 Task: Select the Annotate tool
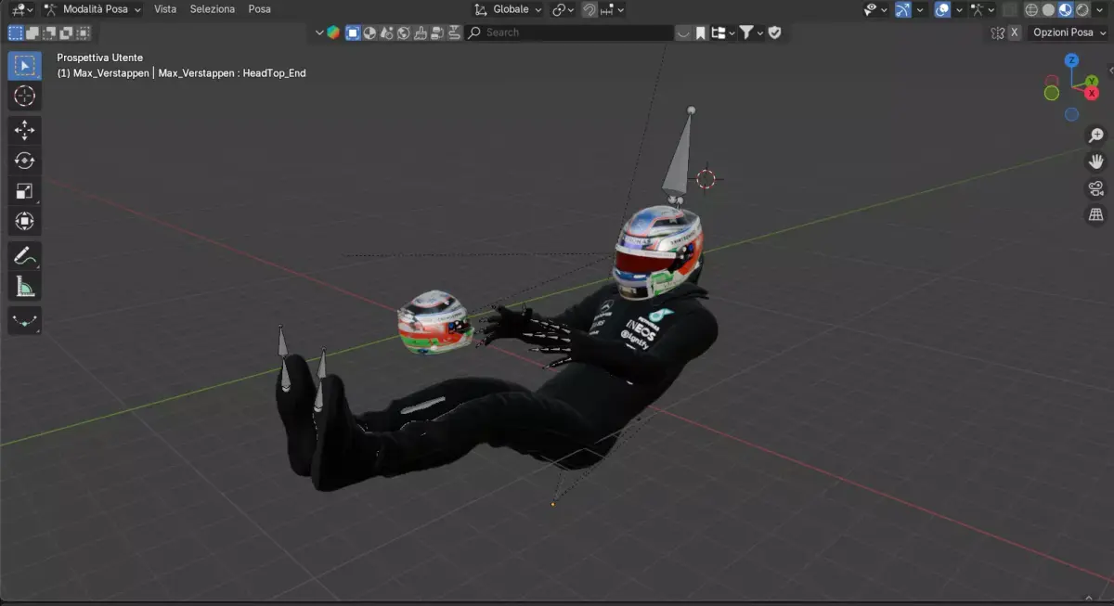coord(25,255)
